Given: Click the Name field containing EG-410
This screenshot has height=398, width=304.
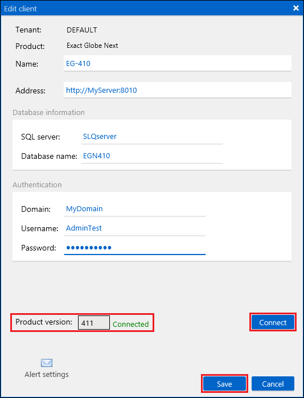Looking at the screenshot, I should click(178, 63).
